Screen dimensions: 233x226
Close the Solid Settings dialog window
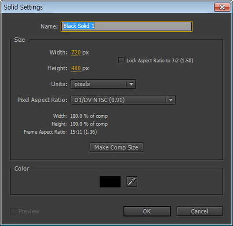[x=222, y=7]
